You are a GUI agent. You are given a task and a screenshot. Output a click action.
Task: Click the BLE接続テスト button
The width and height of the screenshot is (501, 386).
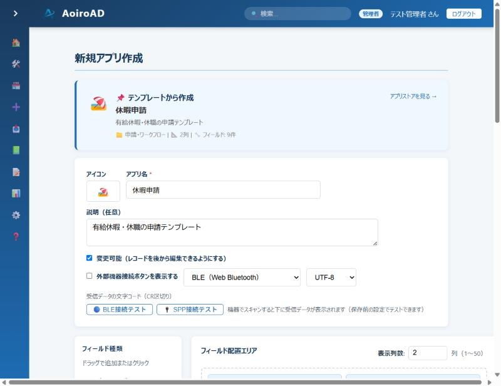coord(120,310)
